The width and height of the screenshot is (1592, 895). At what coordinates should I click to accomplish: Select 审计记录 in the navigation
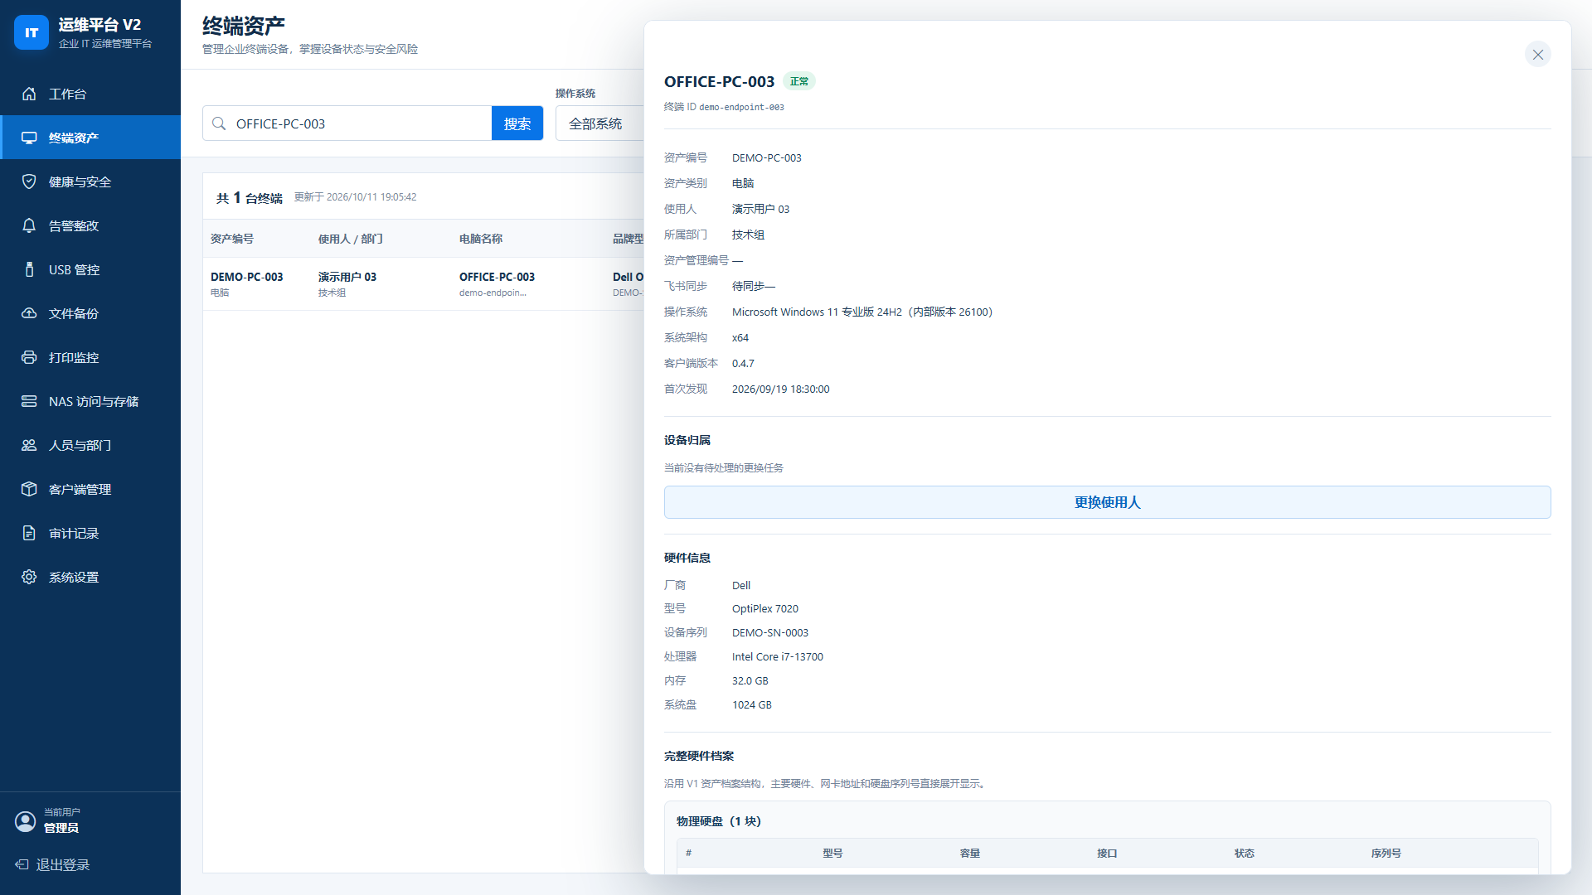coord(90,533)
